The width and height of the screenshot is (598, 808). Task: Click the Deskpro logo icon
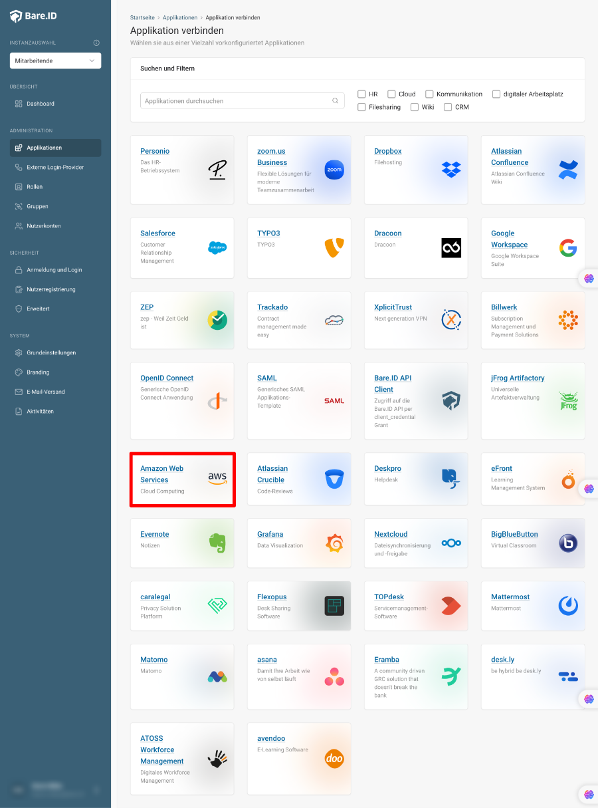(451, 479)
